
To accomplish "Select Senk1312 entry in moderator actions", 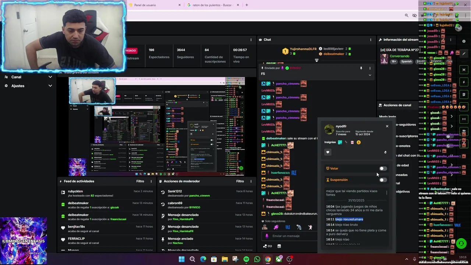I will (x=207, y=193).
